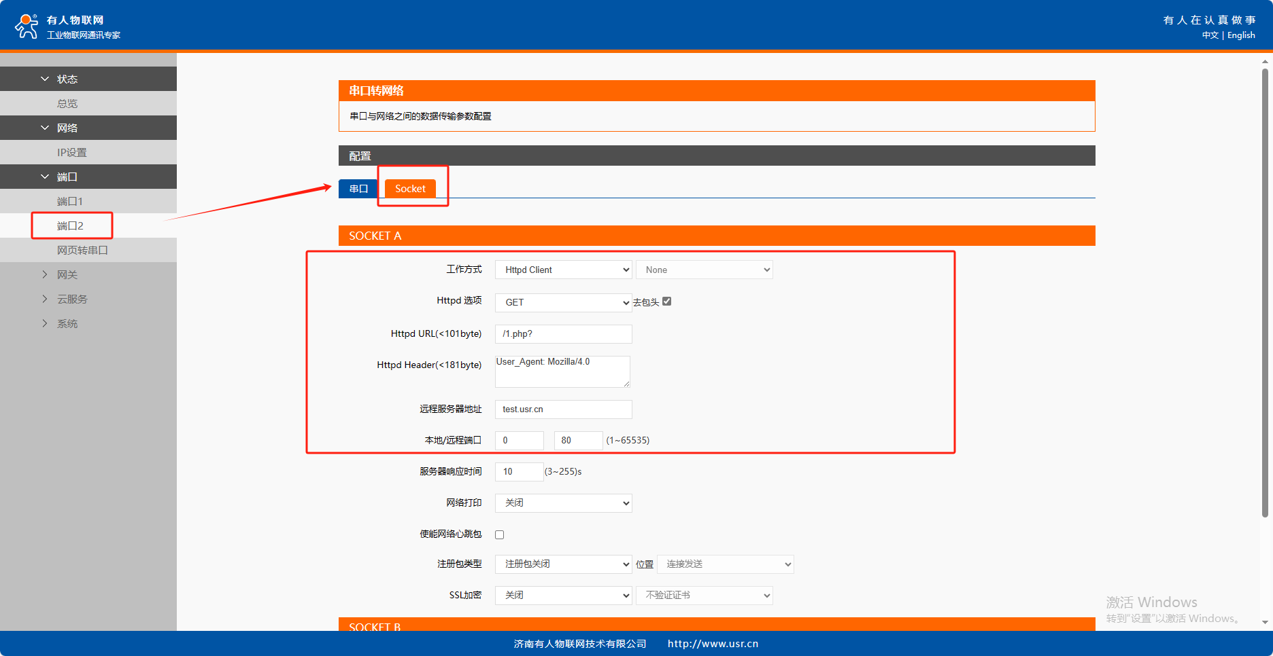This screenshot has height=656, width=1273.
Task: Click the page vertical scrollbar
Action: coord(1265,292)
